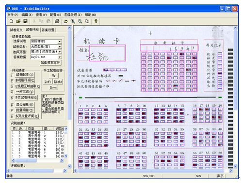Screen dimensions: 245x183
Task: Click the zoom out magnifier icon
Action: tap(80, 21)
